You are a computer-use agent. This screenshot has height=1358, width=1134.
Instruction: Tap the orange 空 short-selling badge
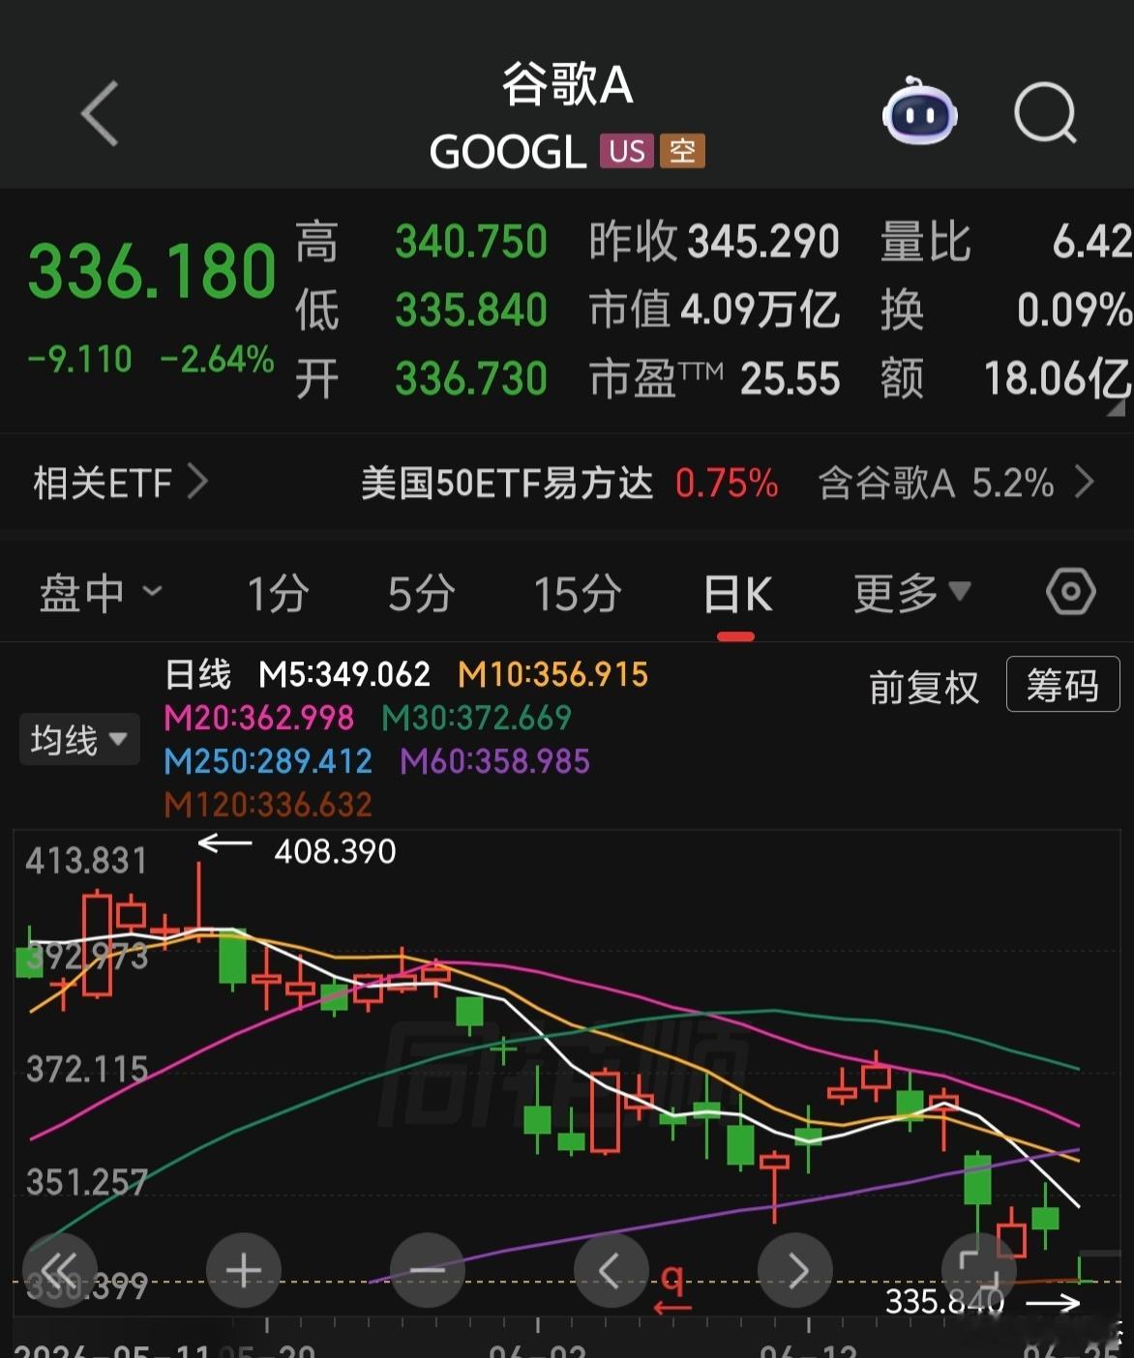682,151
